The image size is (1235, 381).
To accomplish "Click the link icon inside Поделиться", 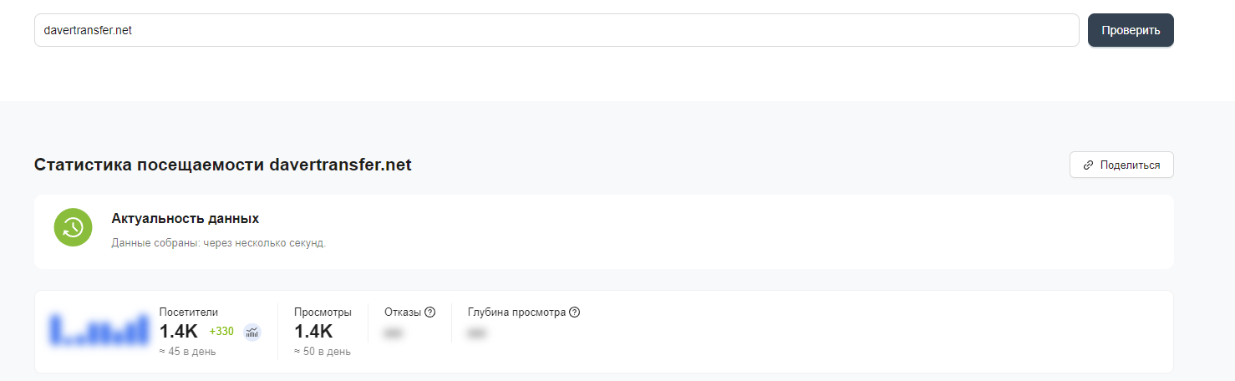I will (x=1088, y=165).
